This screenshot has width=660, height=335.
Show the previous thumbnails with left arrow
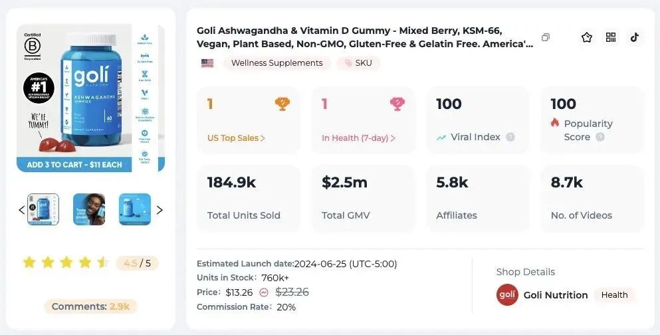[x=21, y=210]
